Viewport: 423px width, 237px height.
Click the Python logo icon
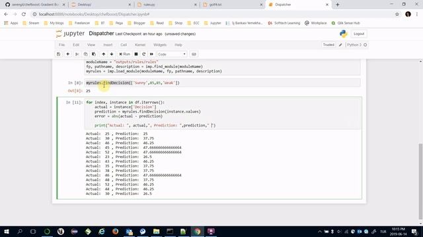(344, 34)
